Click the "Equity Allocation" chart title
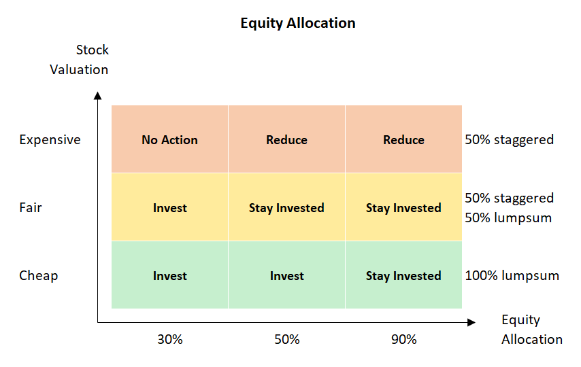The height and width of the screenshot is (367, 581). 297,23
